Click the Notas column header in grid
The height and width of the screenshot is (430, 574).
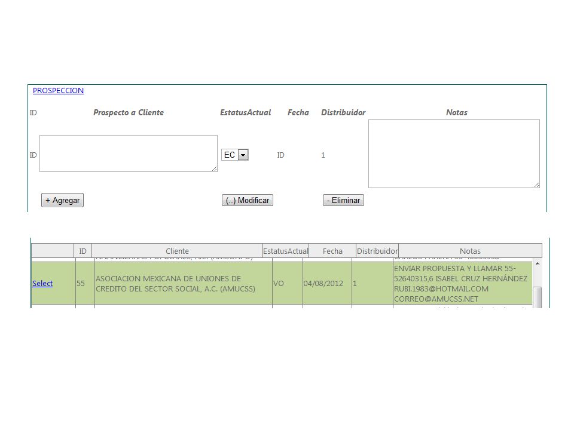pos(470,251)
